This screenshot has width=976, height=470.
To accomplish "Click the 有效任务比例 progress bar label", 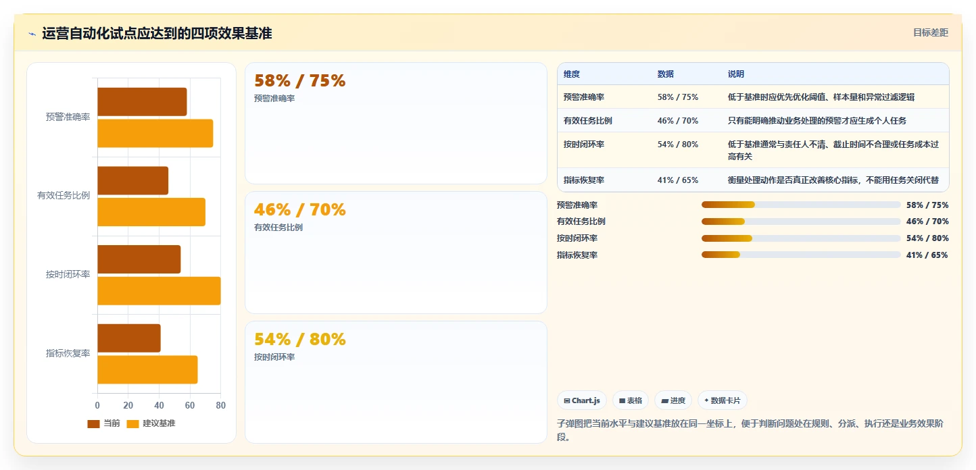I will pyautogui.click(x=581, y=221).
